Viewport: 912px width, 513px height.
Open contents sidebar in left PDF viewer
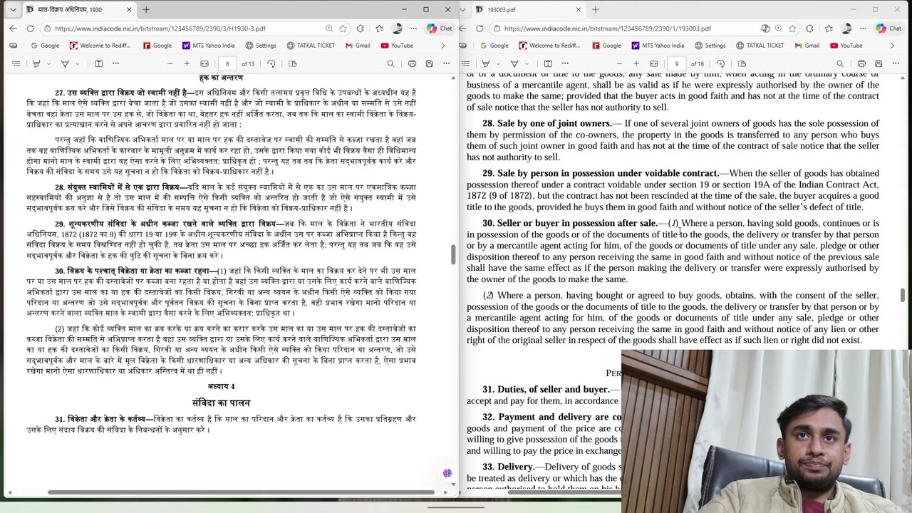coord(16,63)
